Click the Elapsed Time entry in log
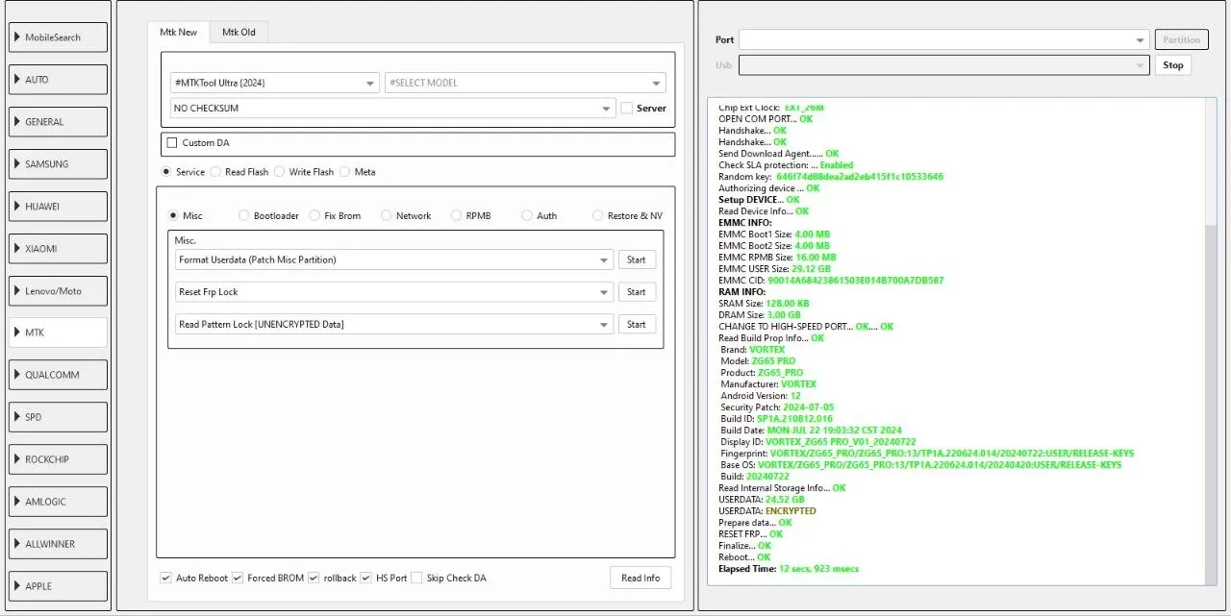Image resolution: width=1231 pixels, height=616 pixels. pyautogui.click(x=789, y=569)
